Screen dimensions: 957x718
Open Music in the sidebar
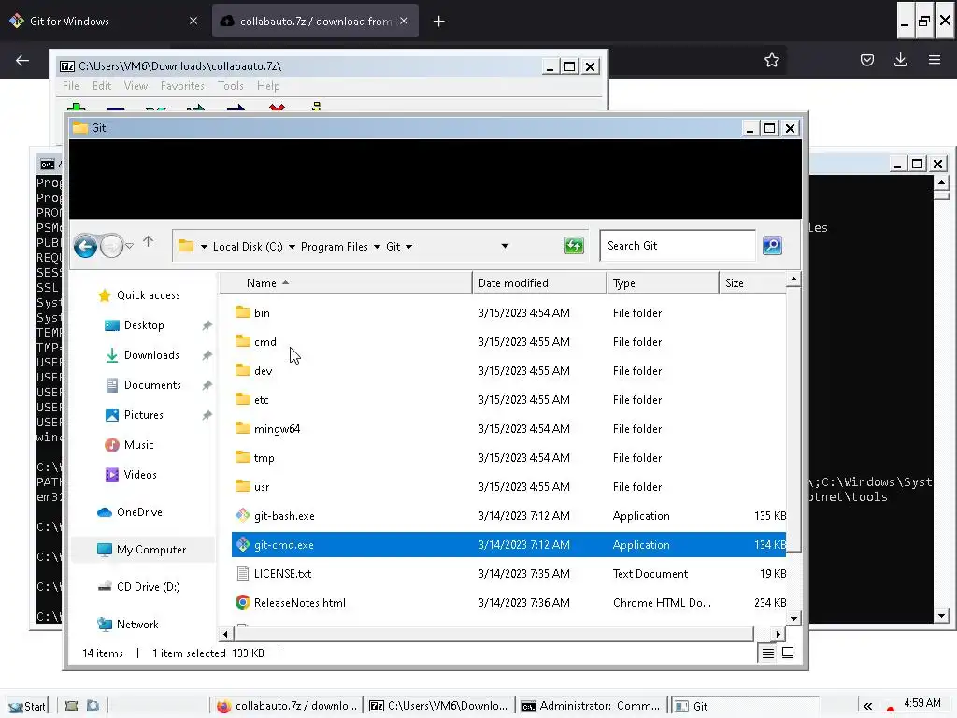pyautogui.click(x=138, y=445)
